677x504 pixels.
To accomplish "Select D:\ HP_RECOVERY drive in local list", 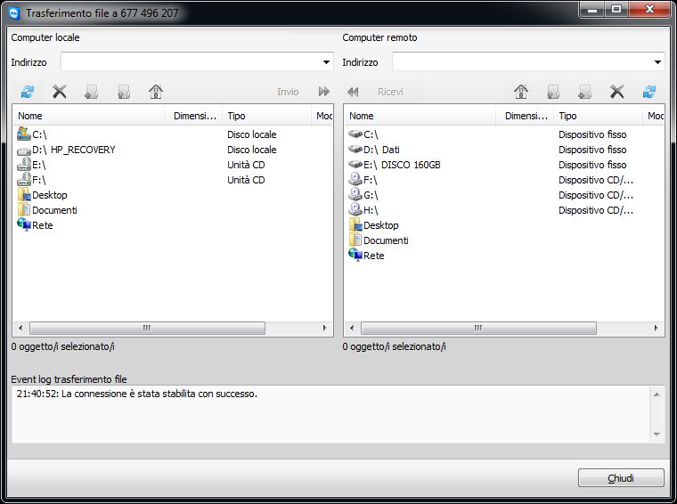I will 73,150.
